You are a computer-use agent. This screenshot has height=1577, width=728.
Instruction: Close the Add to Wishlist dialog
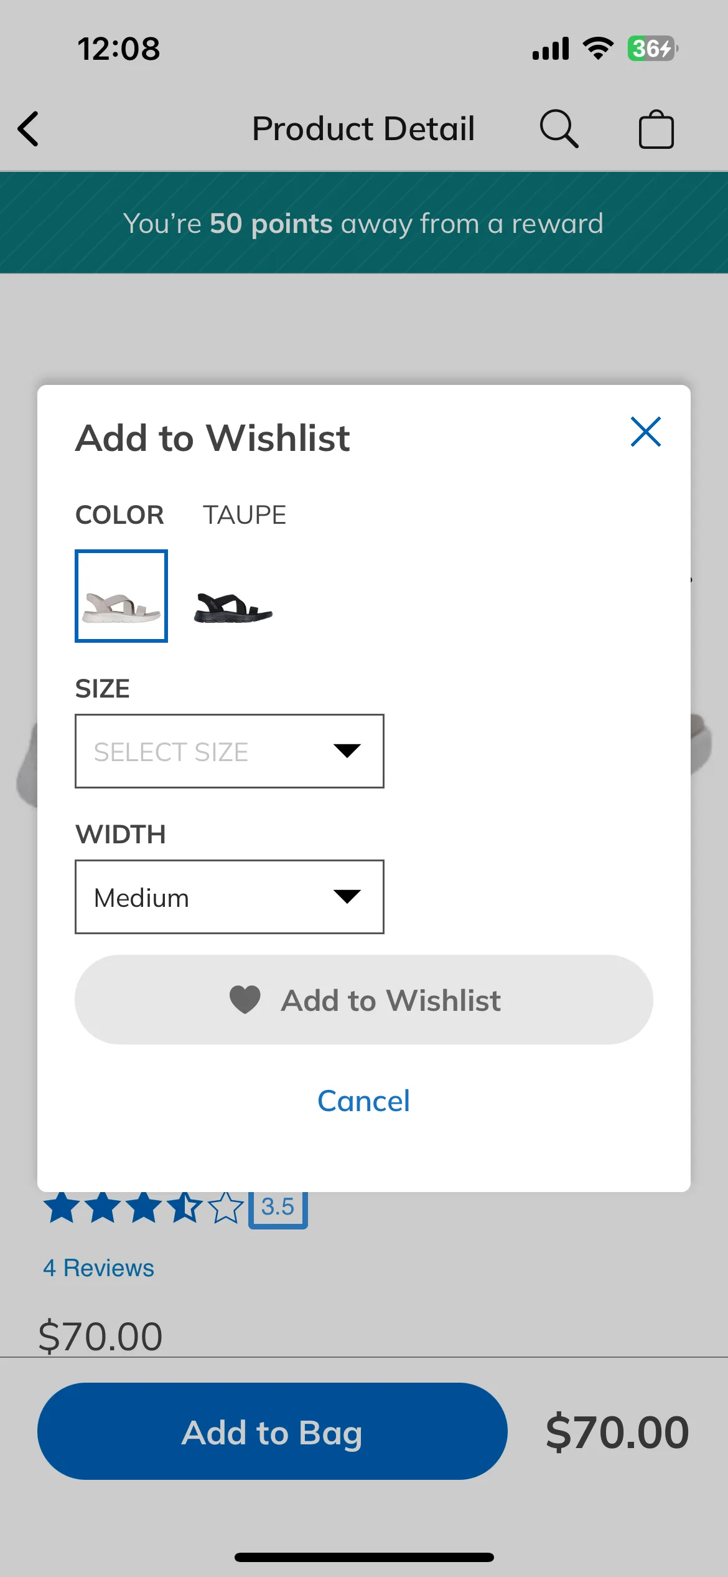(x=645, y=432)
